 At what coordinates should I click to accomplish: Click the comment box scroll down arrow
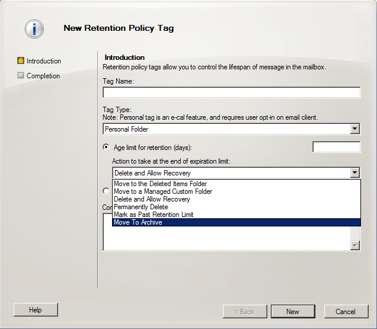point(354,245)
